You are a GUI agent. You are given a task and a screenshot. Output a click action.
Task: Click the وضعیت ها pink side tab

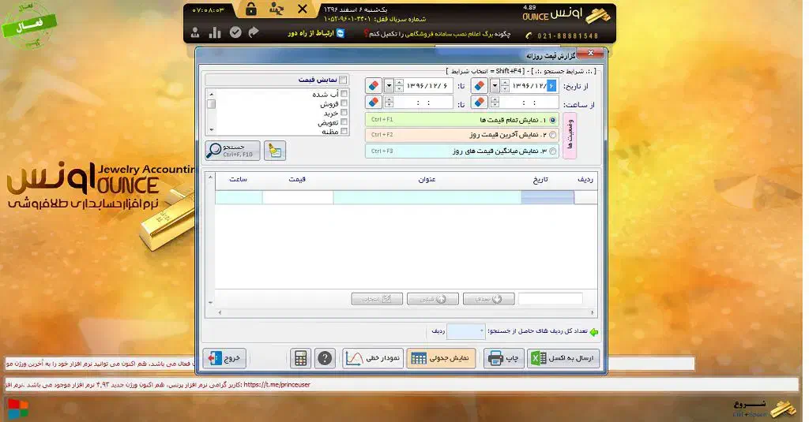[x=570, y=136]
